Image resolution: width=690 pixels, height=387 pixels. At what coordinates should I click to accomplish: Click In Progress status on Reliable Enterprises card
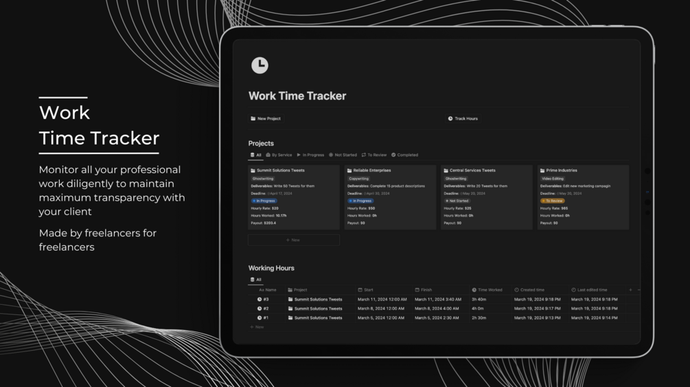pos(360,201)
